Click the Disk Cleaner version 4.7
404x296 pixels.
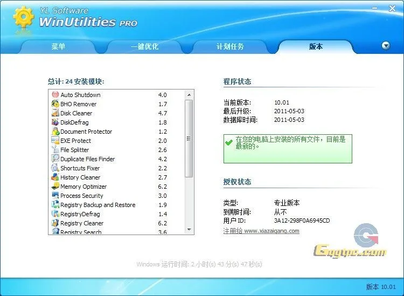pyautogui.click(x=162, y=113)
